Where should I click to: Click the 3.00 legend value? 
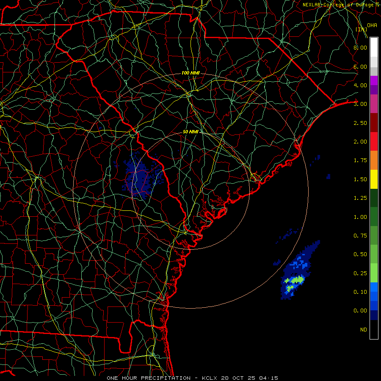[360, 104]
